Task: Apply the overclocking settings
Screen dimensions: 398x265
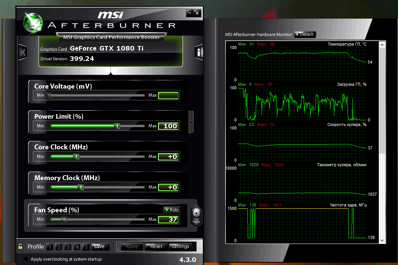Action: click(132, 247)
